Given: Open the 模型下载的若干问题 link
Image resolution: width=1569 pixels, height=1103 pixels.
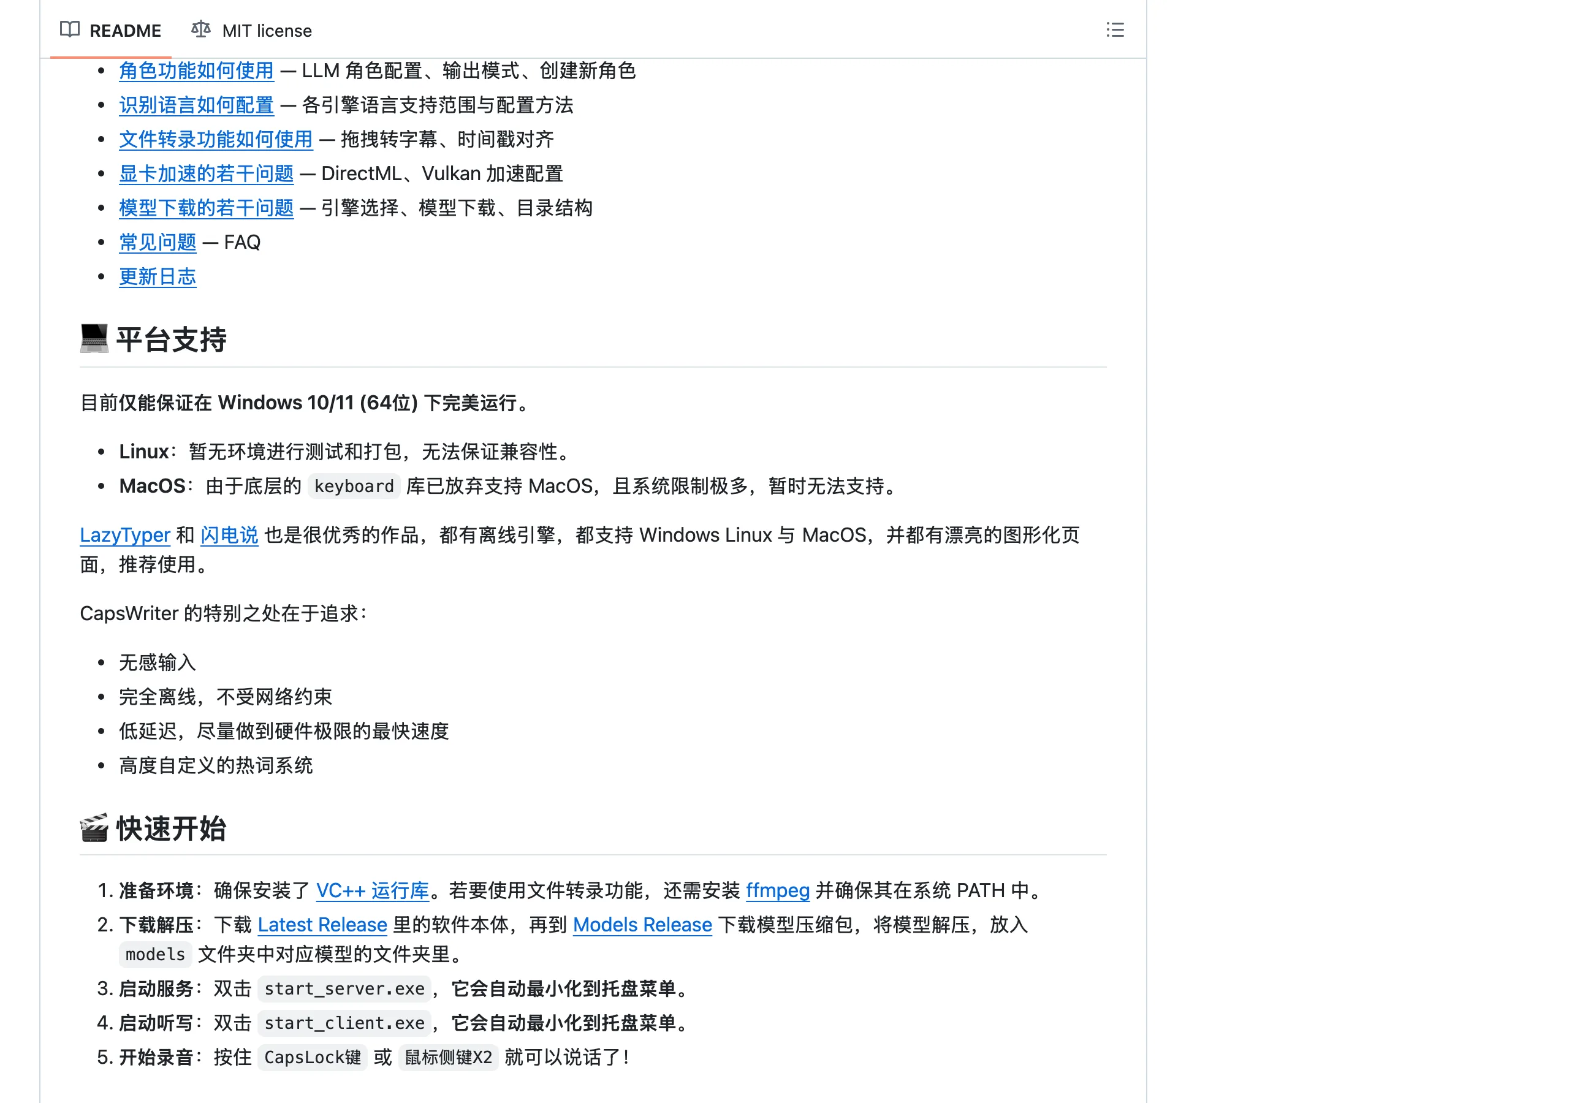Looking at the screenshot, I should (x=206, y=208).
